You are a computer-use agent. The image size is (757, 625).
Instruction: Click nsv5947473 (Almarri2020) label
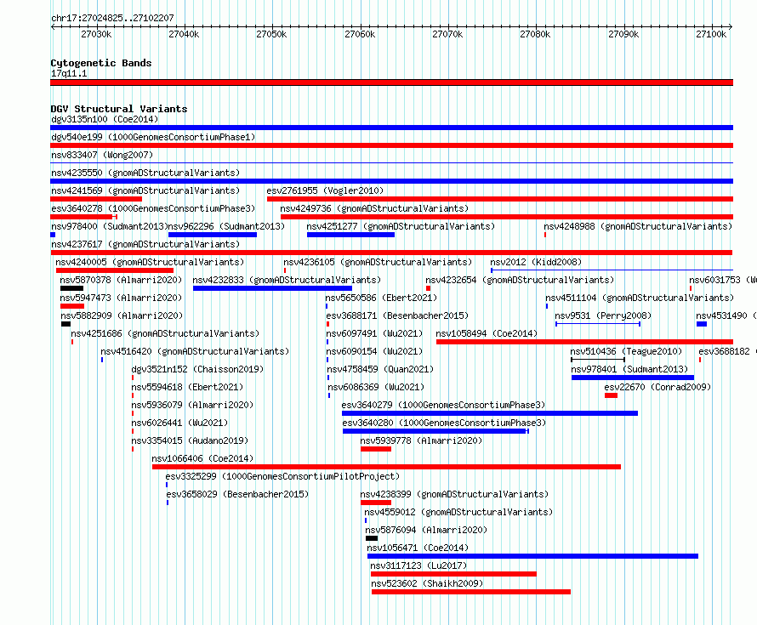[x=121, y=298]
